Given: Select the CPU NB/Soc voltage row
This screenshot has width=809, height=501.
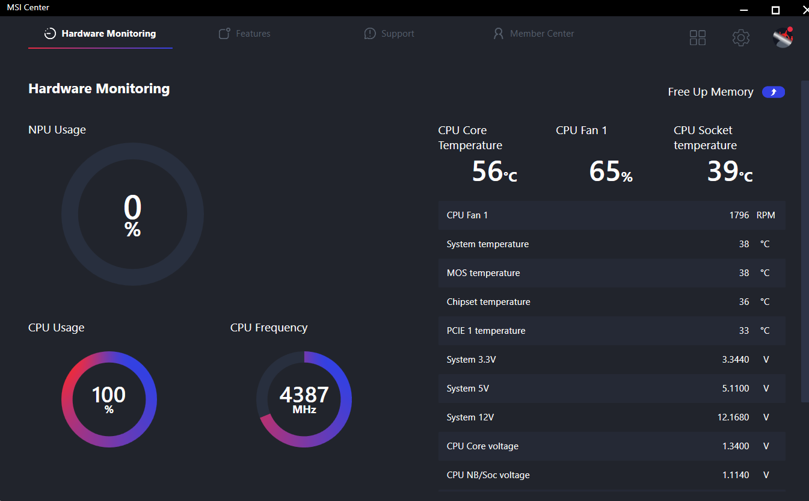Looking at the screenshot, I should coord(612,475).
